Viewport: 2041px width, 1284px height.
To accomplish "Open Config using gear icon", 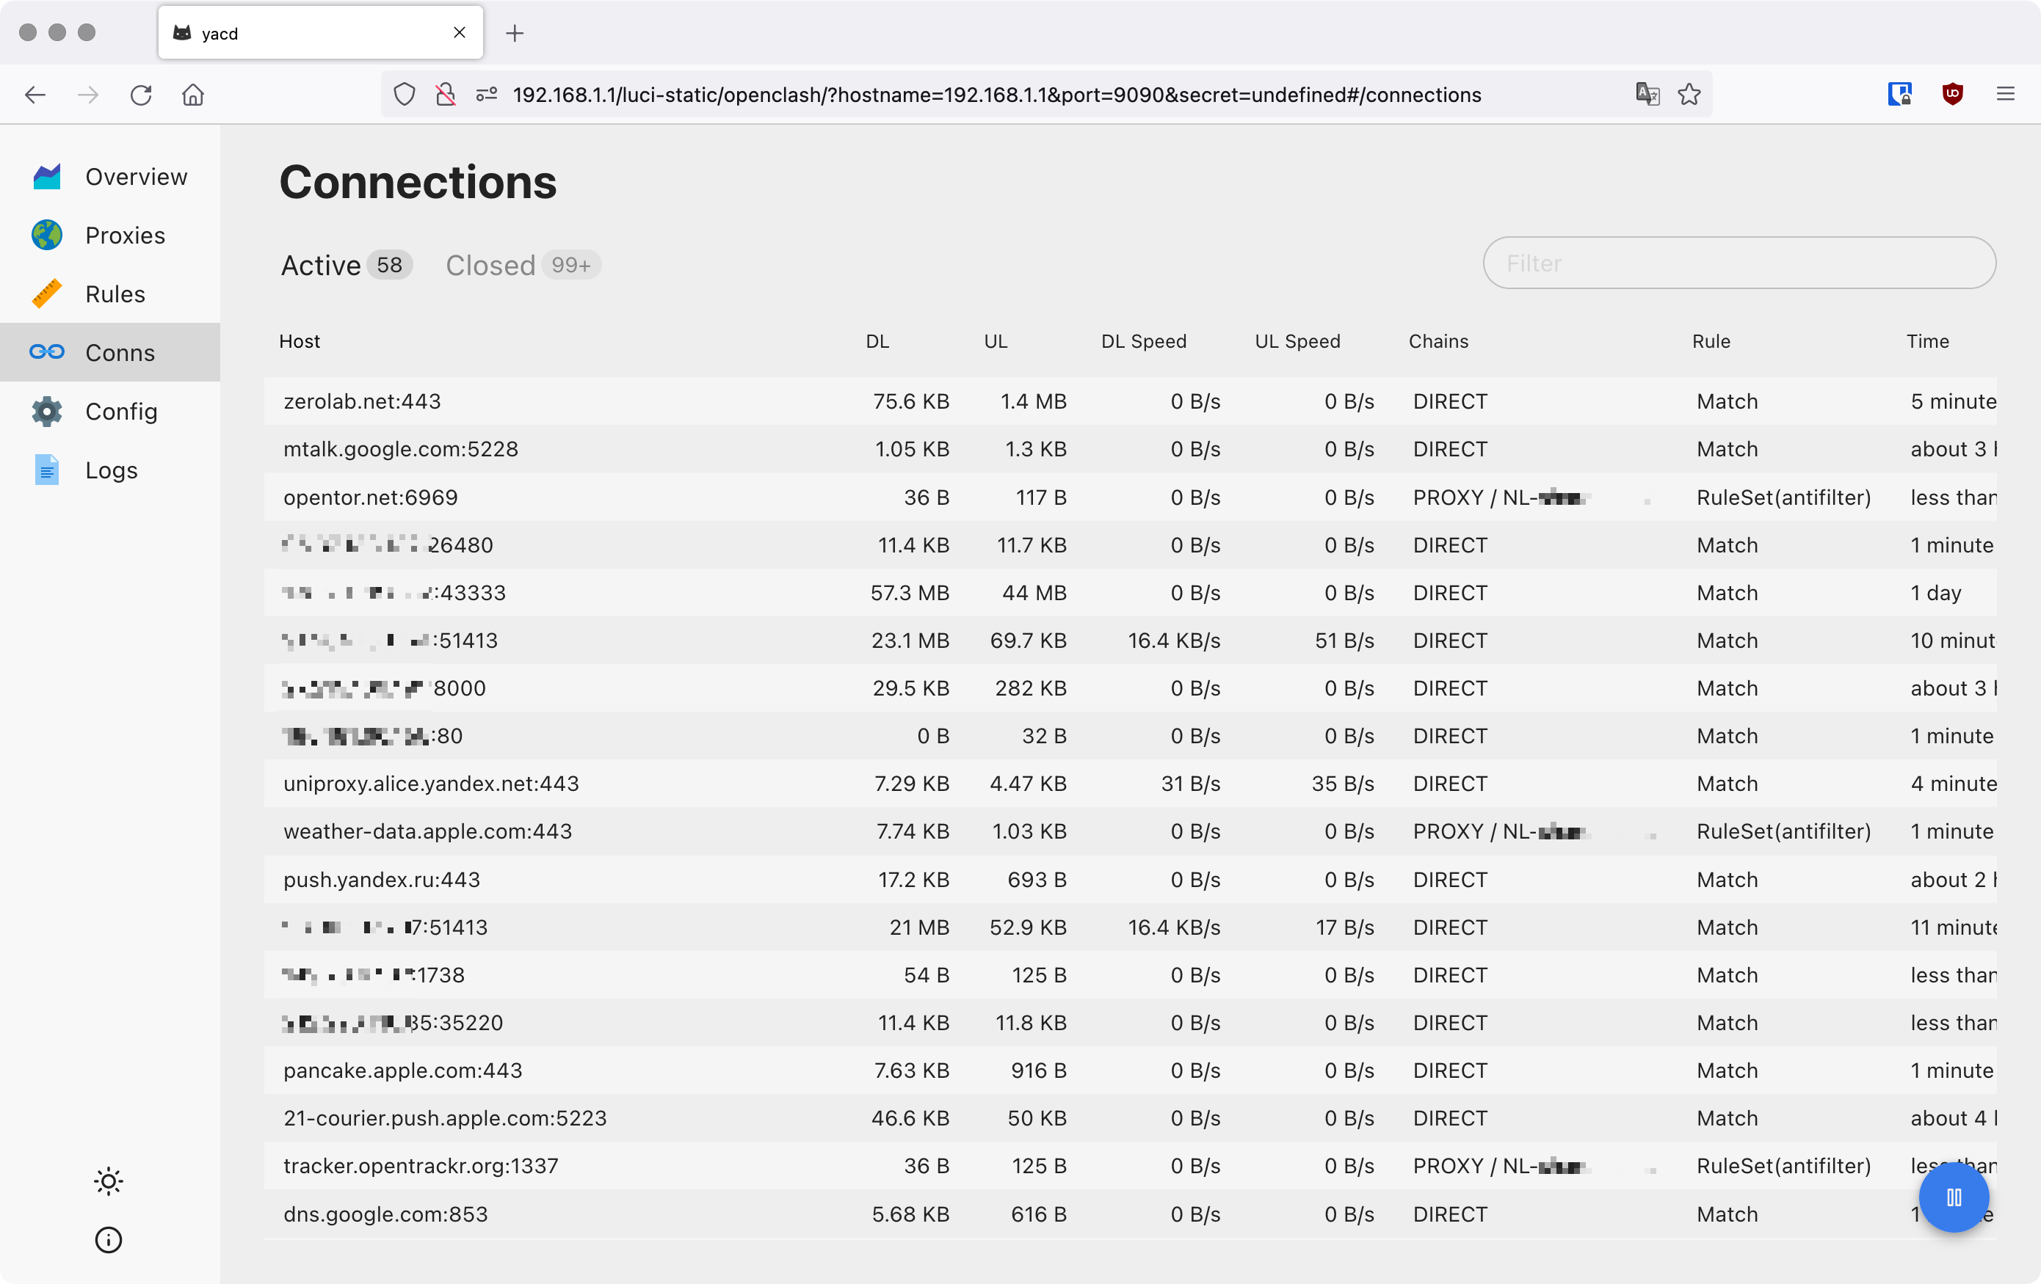I will 46,412.
